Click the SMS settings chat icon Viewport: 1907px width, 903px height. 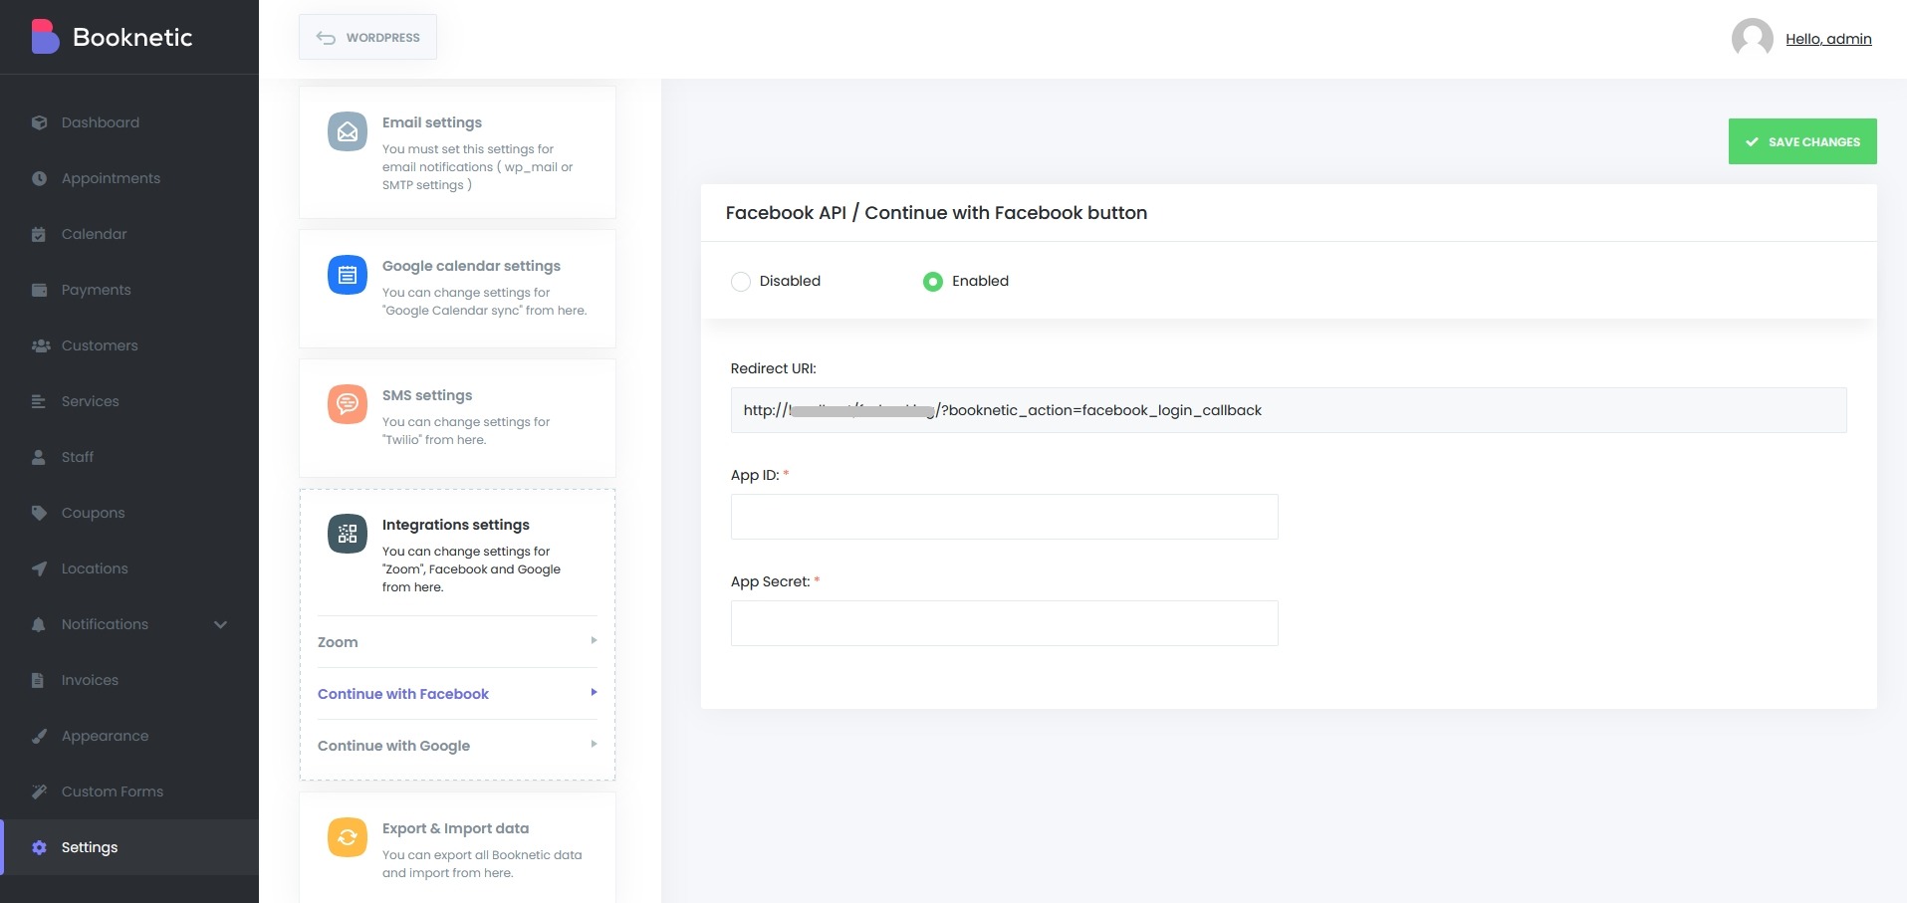tap(348, 404)
